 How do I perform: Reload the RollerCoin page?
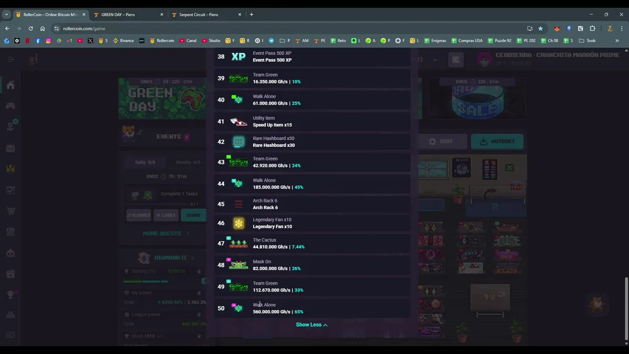(x=30, y=29)
